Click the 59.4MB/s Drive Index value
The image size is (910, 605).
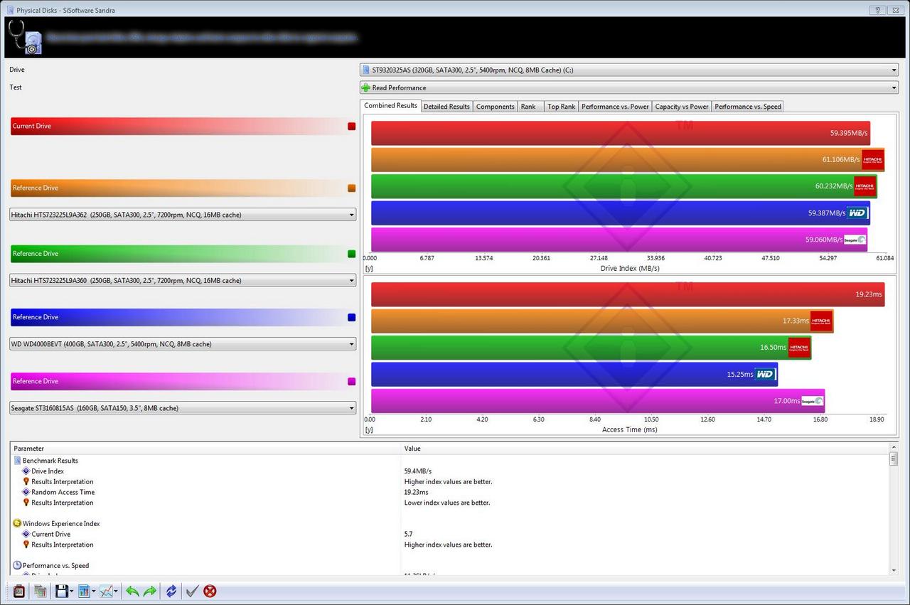coord(418,471)
